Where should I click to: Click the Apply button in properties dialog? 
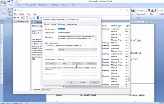(95, 83)
